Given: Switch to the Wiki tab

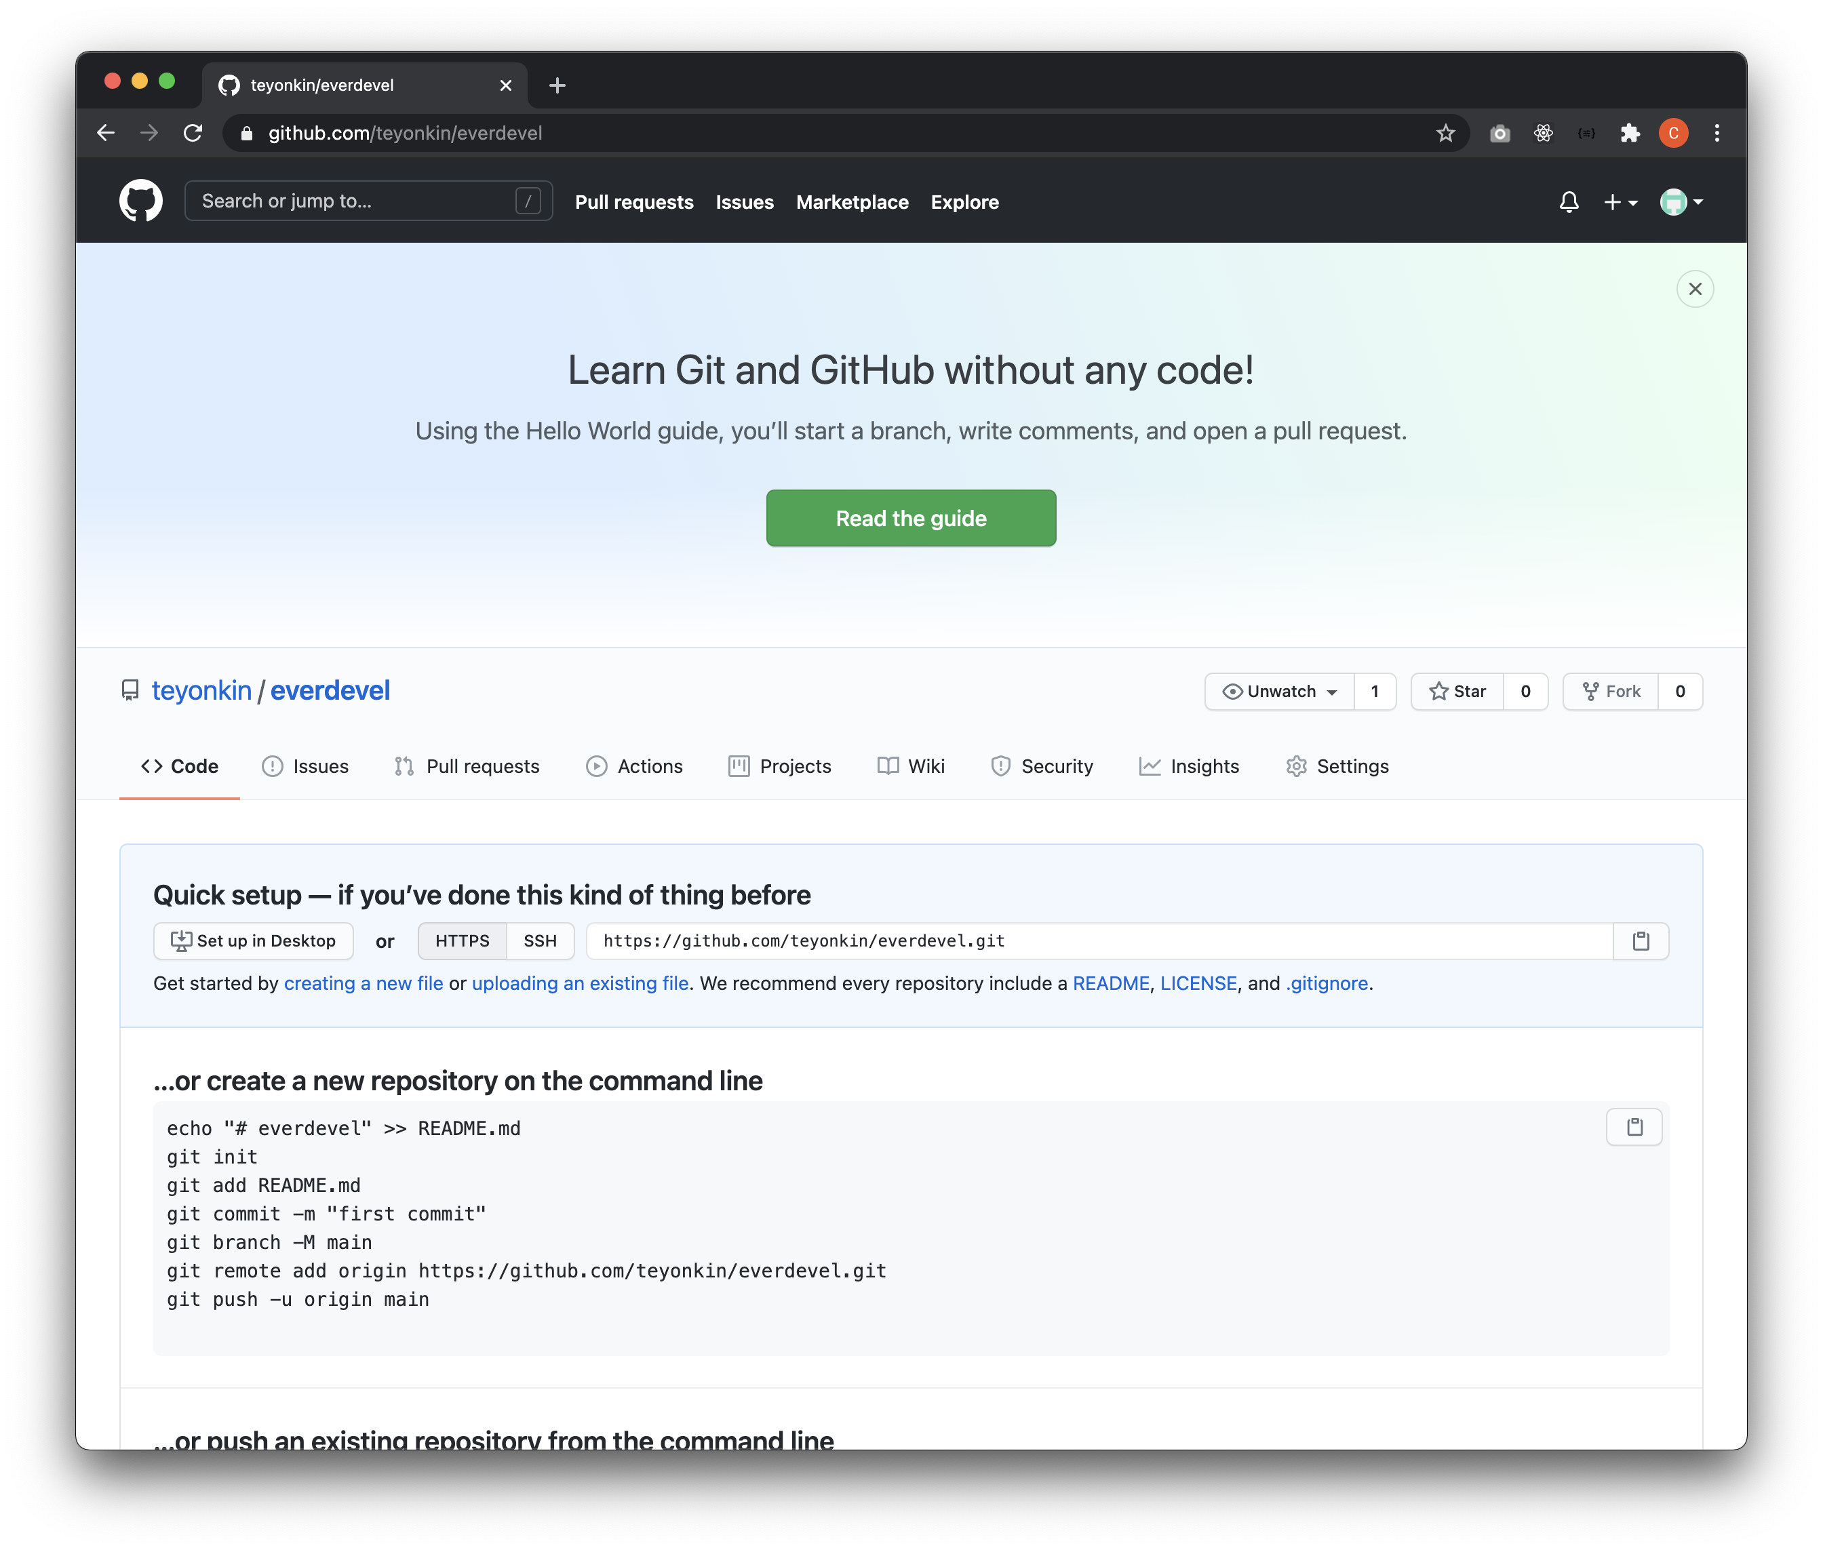Looking at the screenshot, I should coord(911,766).
